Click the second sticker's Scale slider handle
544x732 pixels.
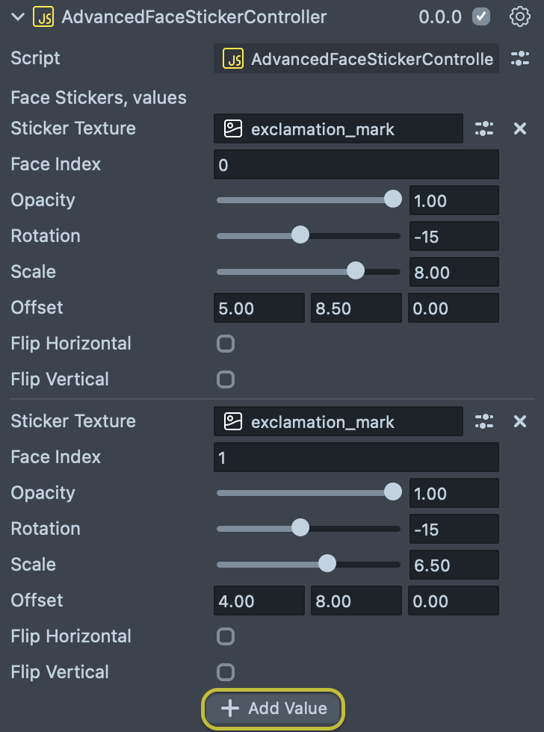point(327,563)
